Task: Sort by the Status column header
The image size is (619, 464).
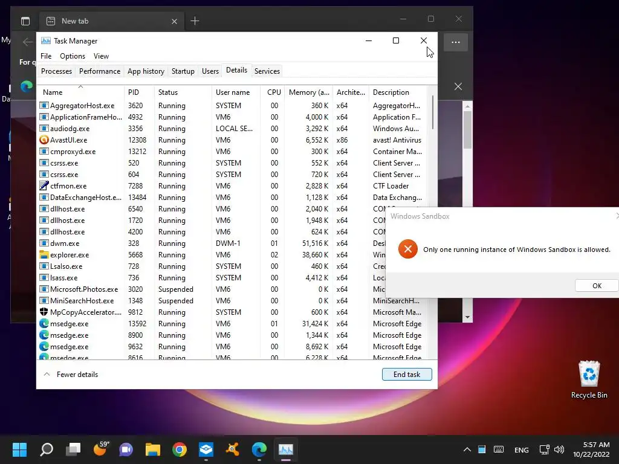Action: coord(183,92)
